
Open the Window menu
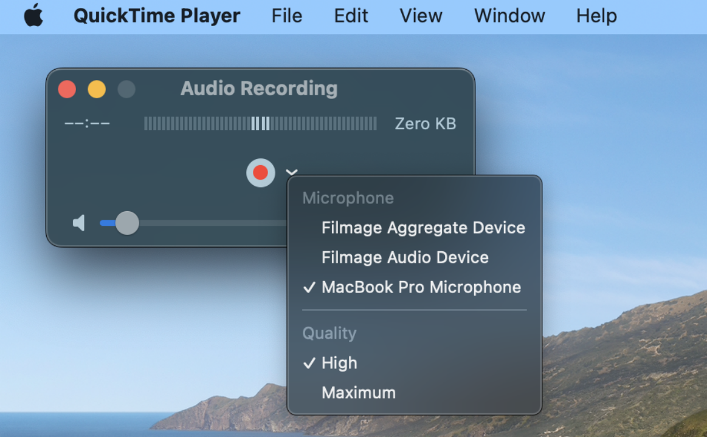tap(509, 16)
